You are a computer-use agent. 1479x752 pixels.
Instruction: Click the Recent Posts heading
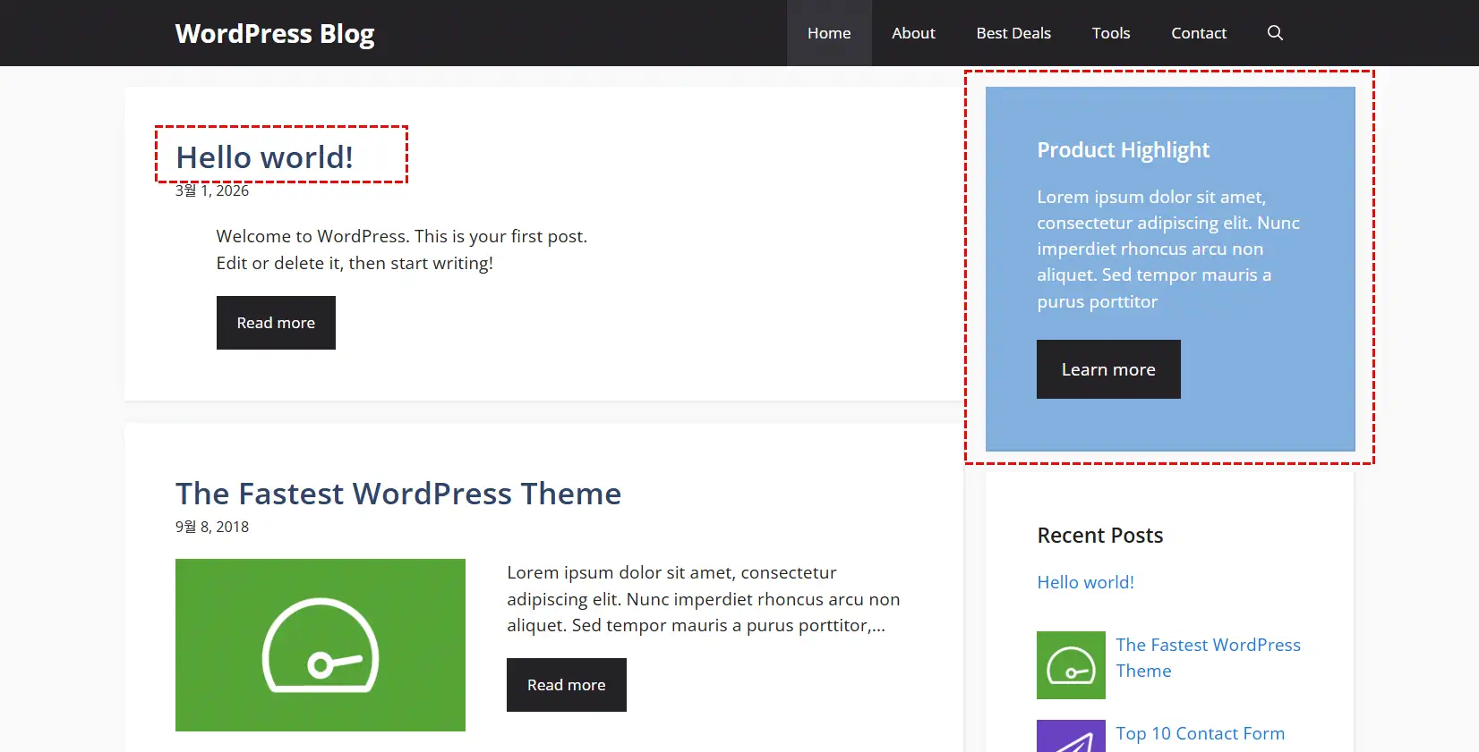tap(1099, 536)
